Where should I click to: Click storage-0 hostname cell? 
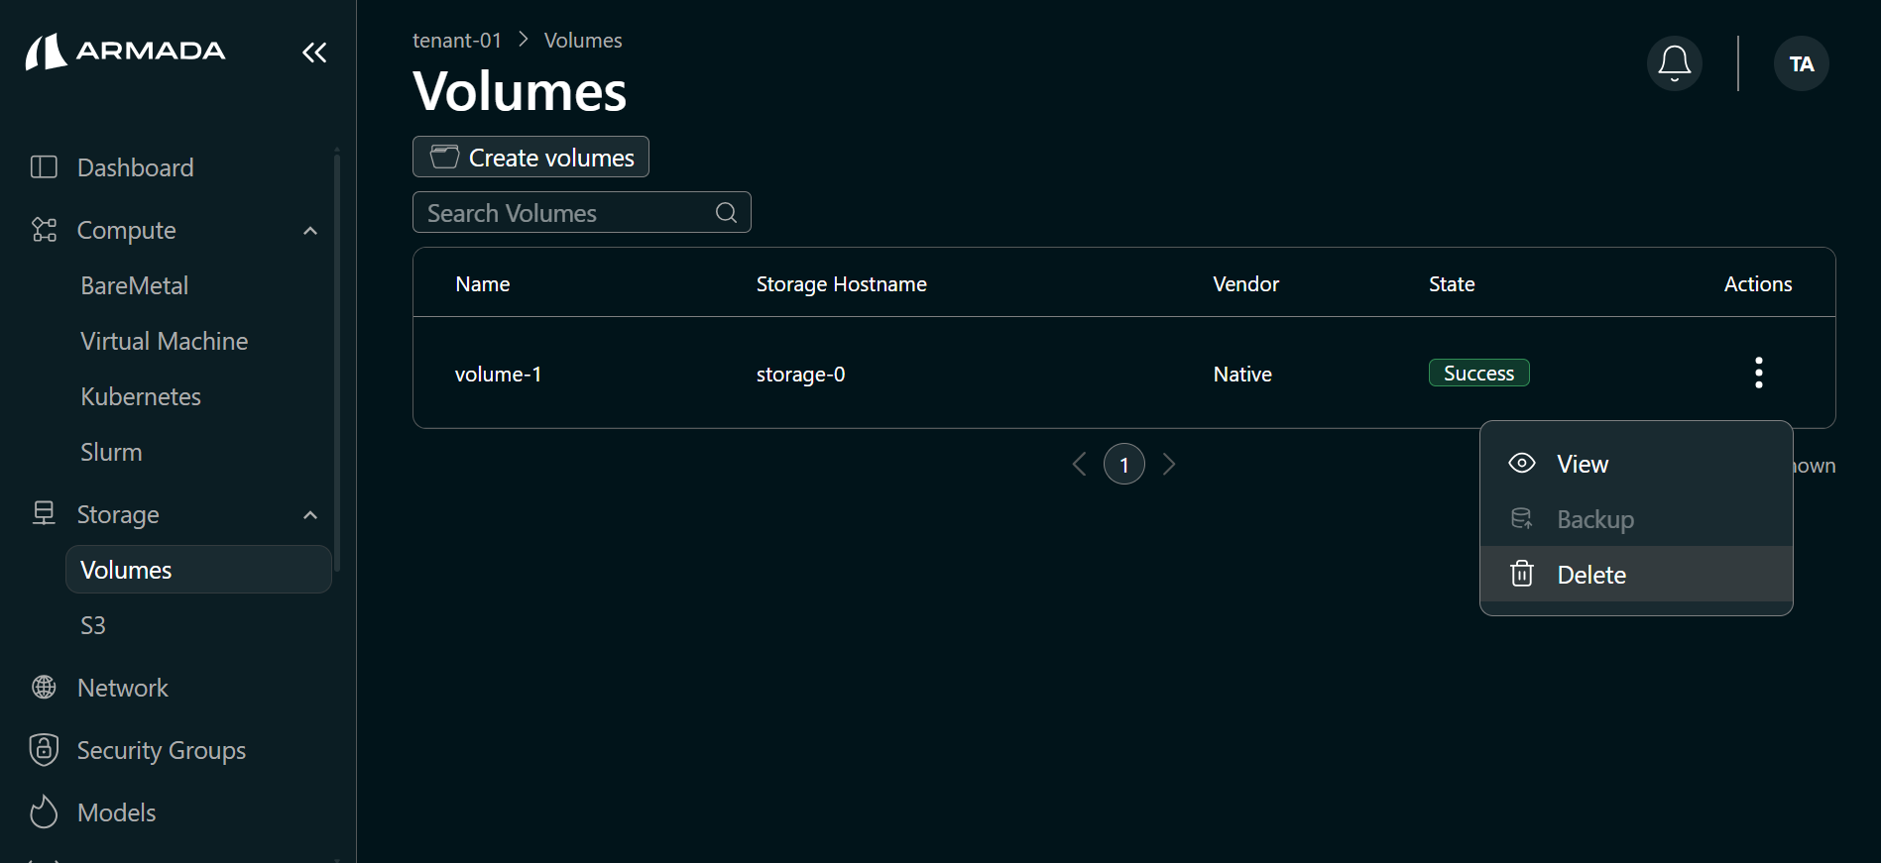(800, 375)
